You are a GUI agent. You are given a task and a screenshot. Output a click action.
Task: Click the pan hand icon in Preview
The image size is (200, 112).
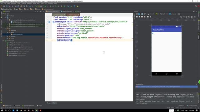point(192,17)
